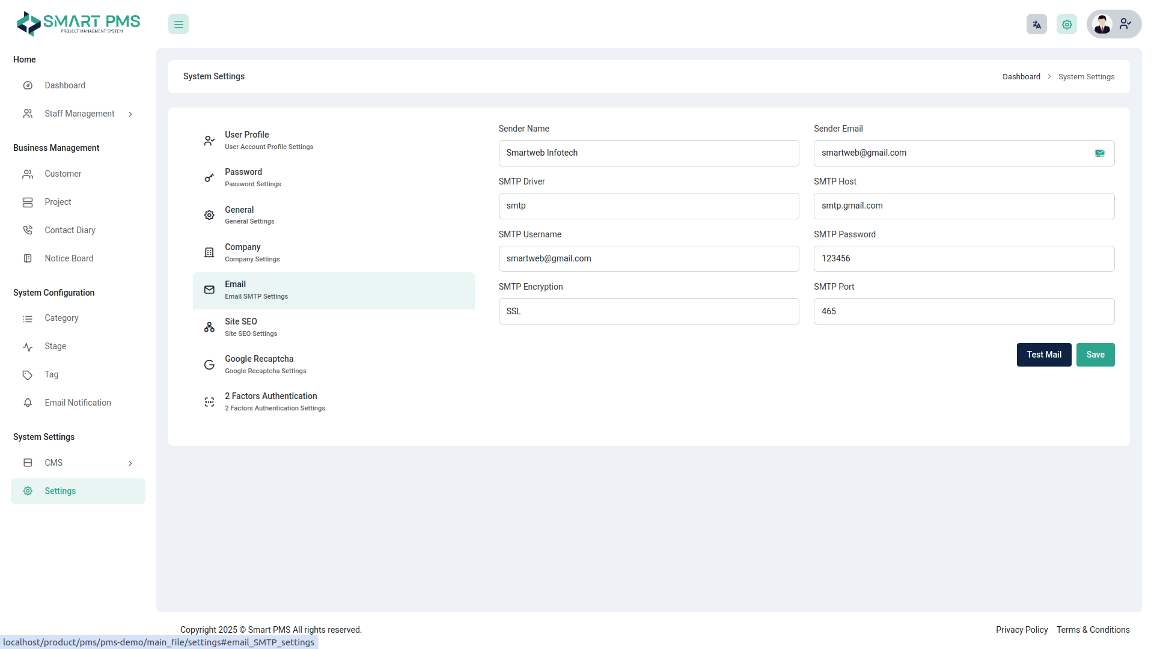Expand Staff Management submenu chevron

point(130,114)
